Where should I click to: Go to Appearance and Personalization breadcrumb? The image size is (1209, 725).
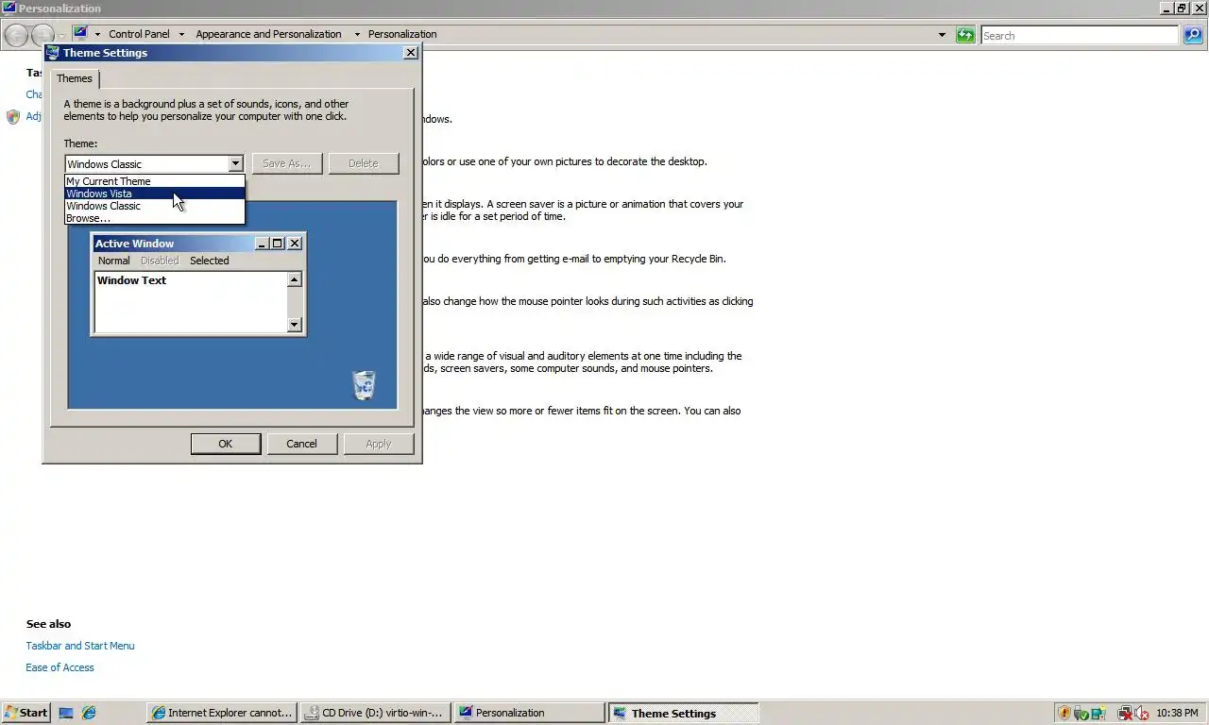(268, 34)
